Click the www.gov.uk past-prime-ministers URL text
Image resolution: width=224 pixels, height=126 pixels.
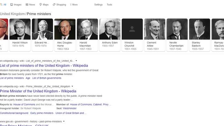[31, 122]
